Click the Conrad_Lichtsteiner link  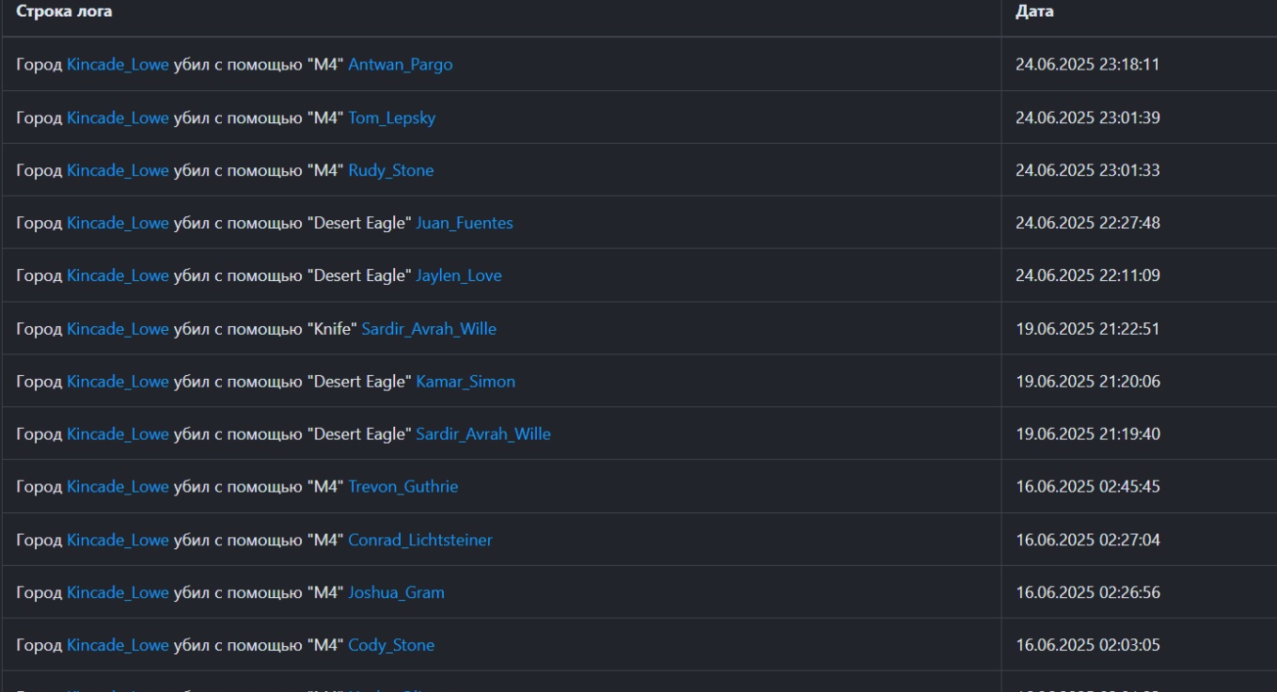pyautogui.click(x=419, y=540)
